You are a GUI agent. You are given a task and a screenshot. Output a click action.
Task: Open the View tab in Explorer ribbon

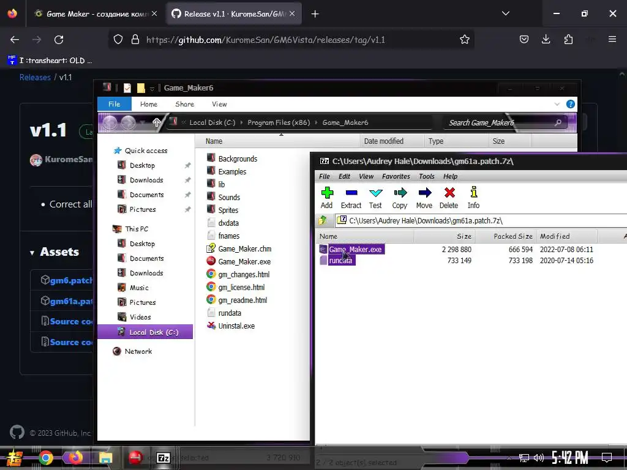[219, 104]
